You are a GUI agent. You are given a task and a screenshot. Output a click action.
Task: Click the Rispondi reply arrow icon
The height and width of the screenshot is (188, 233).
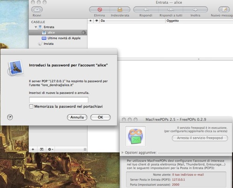pos(146,9)
